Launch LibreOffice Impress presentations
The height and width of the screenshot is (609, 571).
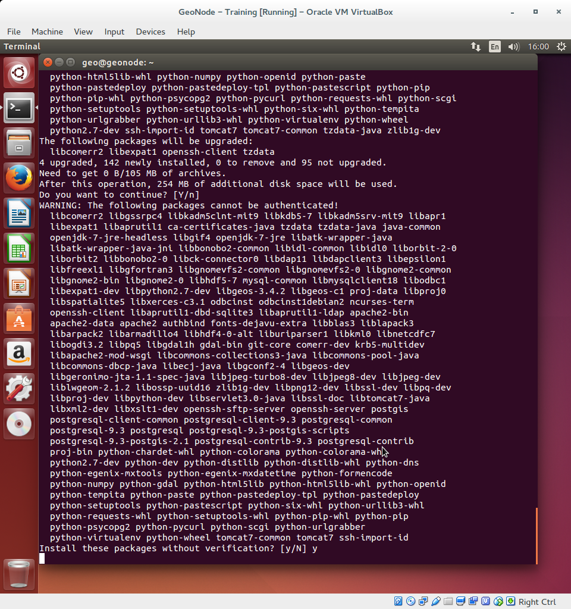tap(18, 283)
